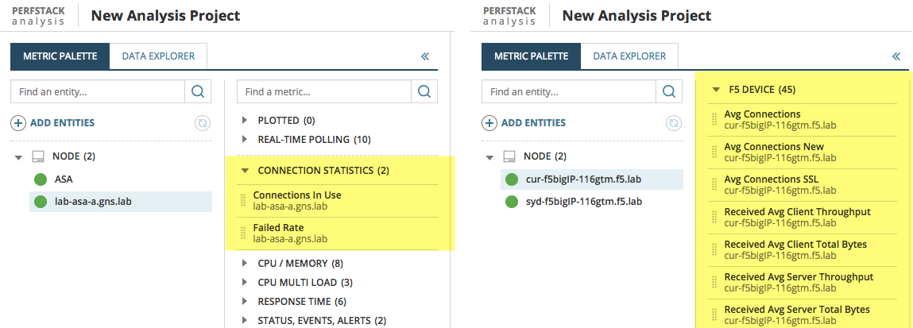Image resolution: width=913 pixels, height=328 pixels.
Task: Expand the CPU / Memory metric group
Action: 245,263
